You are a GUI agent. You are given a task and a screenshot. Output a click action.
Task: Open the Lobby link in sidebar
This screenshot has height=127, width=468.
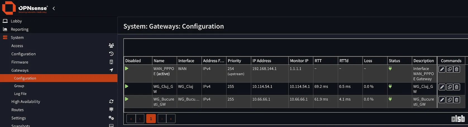(16, 21)
